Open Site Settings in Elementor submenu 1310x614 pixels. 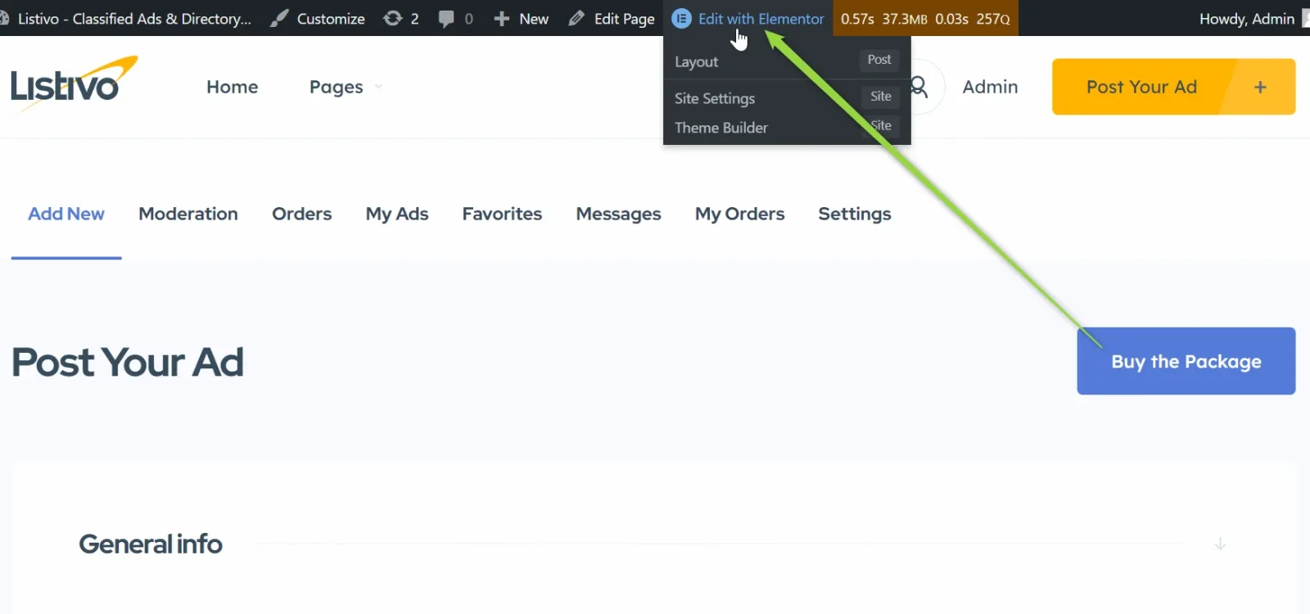(x=715, y=98)
